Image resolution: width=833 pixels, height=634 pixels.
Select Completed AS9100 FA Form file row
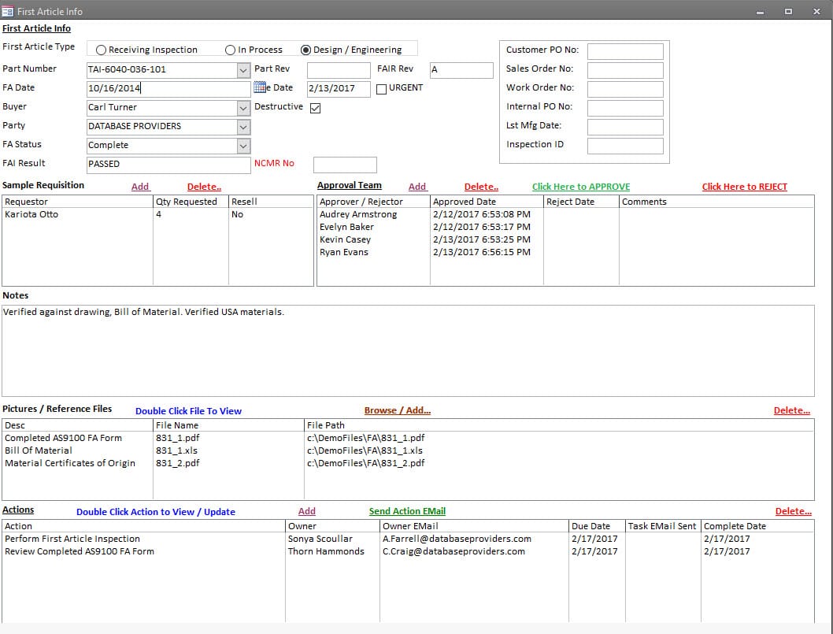click(x=408, y=438)
